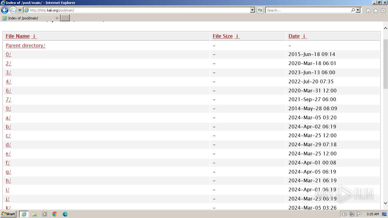The width and height of the screenshot is (388, 218).
Task: Open the 2/ directory link
Action: click(8, 64)
